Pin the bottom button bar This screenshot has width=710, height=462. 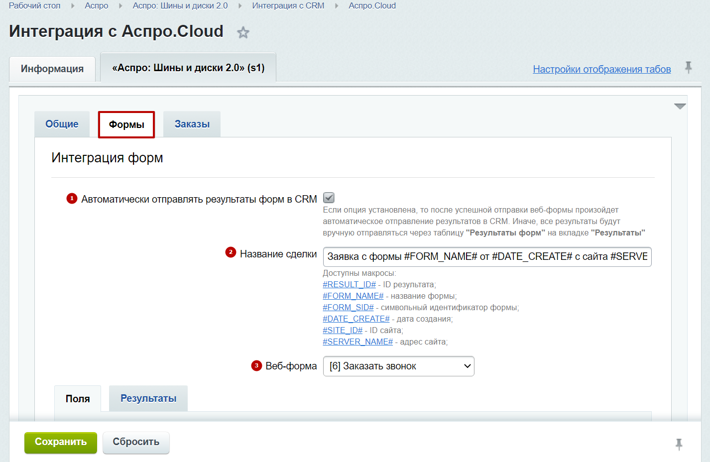click(x=679, y=444)
